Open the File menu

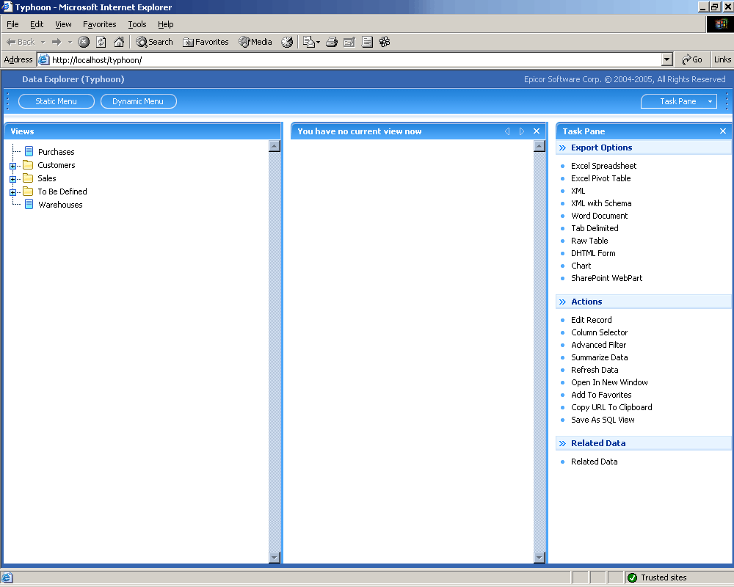(x=12, y=24)
